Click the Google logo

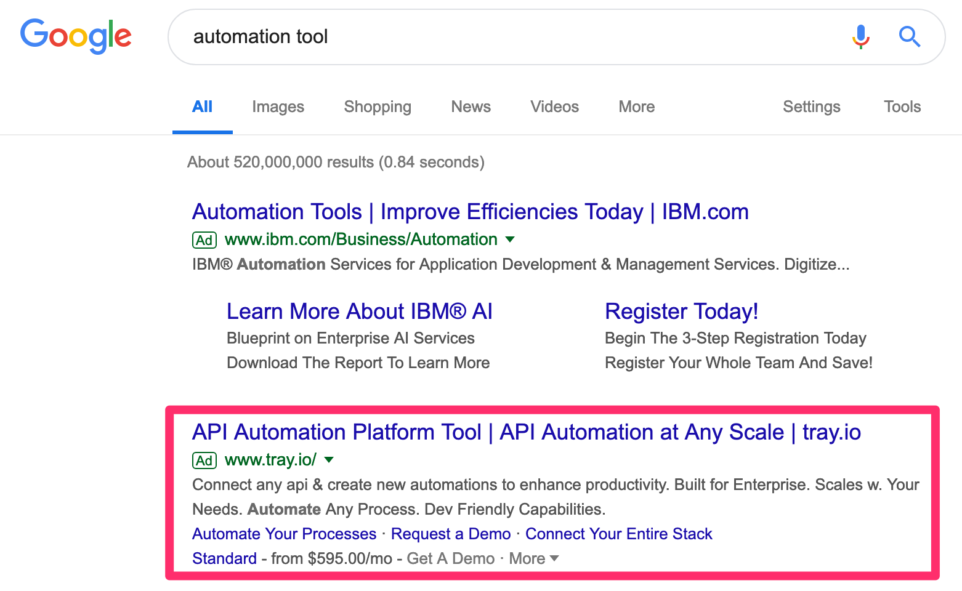(76, 36)
